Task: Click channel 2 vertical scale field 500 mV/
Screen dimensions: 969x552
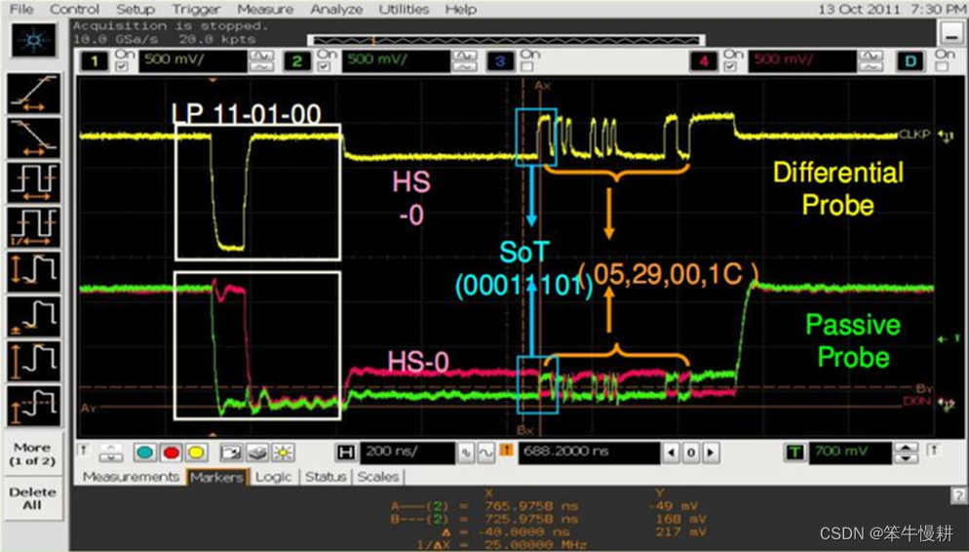Action: tap(396, 61)
